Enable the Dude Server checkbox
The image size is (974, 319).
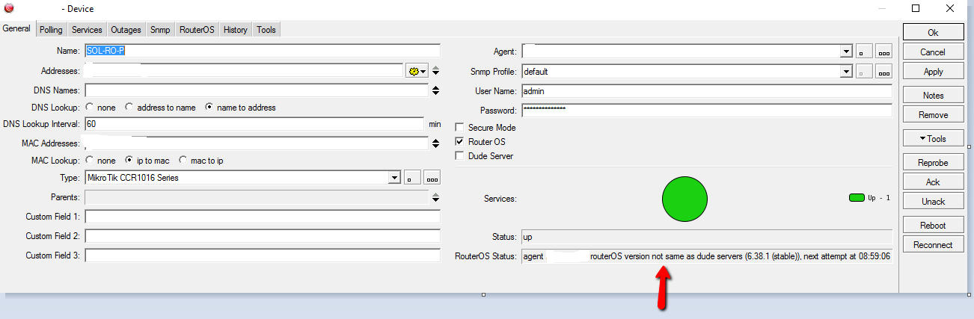460,156
